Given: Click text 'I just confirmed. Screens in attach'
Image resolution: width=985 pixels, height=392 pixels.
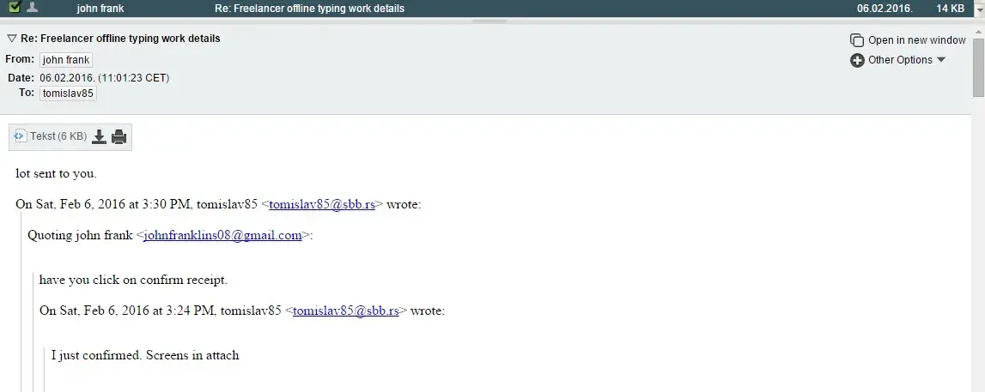Looking at the screenshot, I should pos(145,355).
